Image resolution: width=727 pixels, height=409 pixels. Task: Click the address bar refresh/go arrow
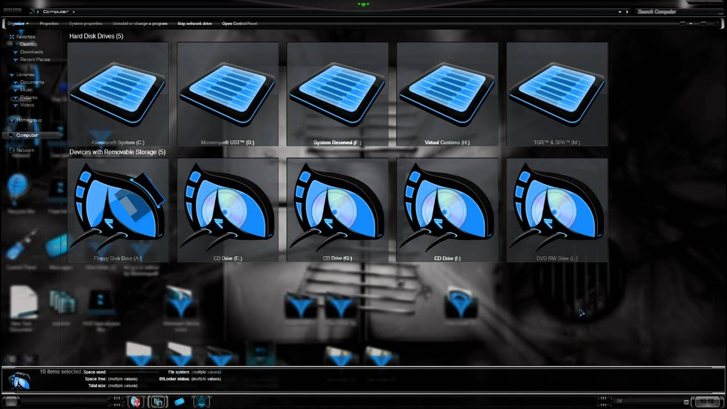pyautogui.click(x=628, y=11)
